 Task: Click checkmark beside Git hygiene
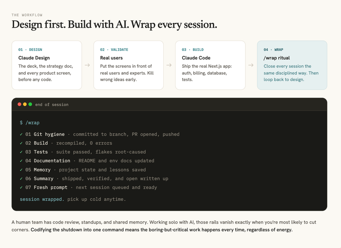(21, 134)
